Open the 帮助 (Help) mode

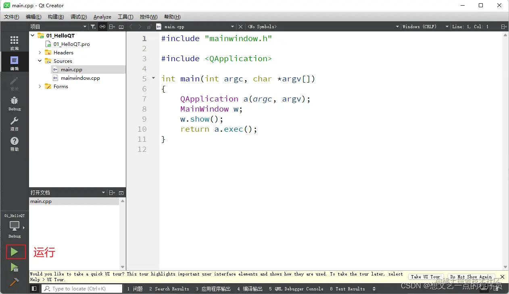pyautogui.click(x=14, y=143)
